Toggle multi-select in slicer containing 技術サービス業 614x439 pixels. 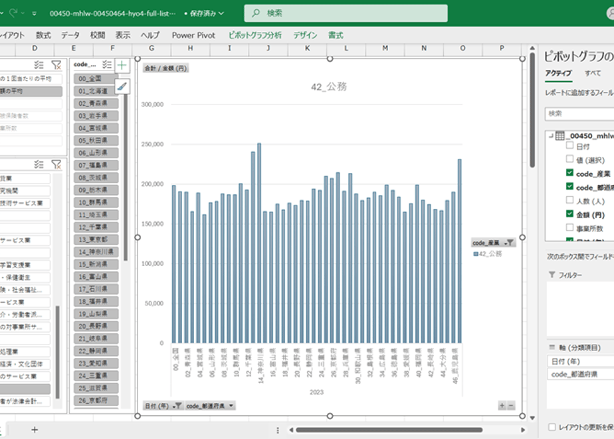pos(39,164)
